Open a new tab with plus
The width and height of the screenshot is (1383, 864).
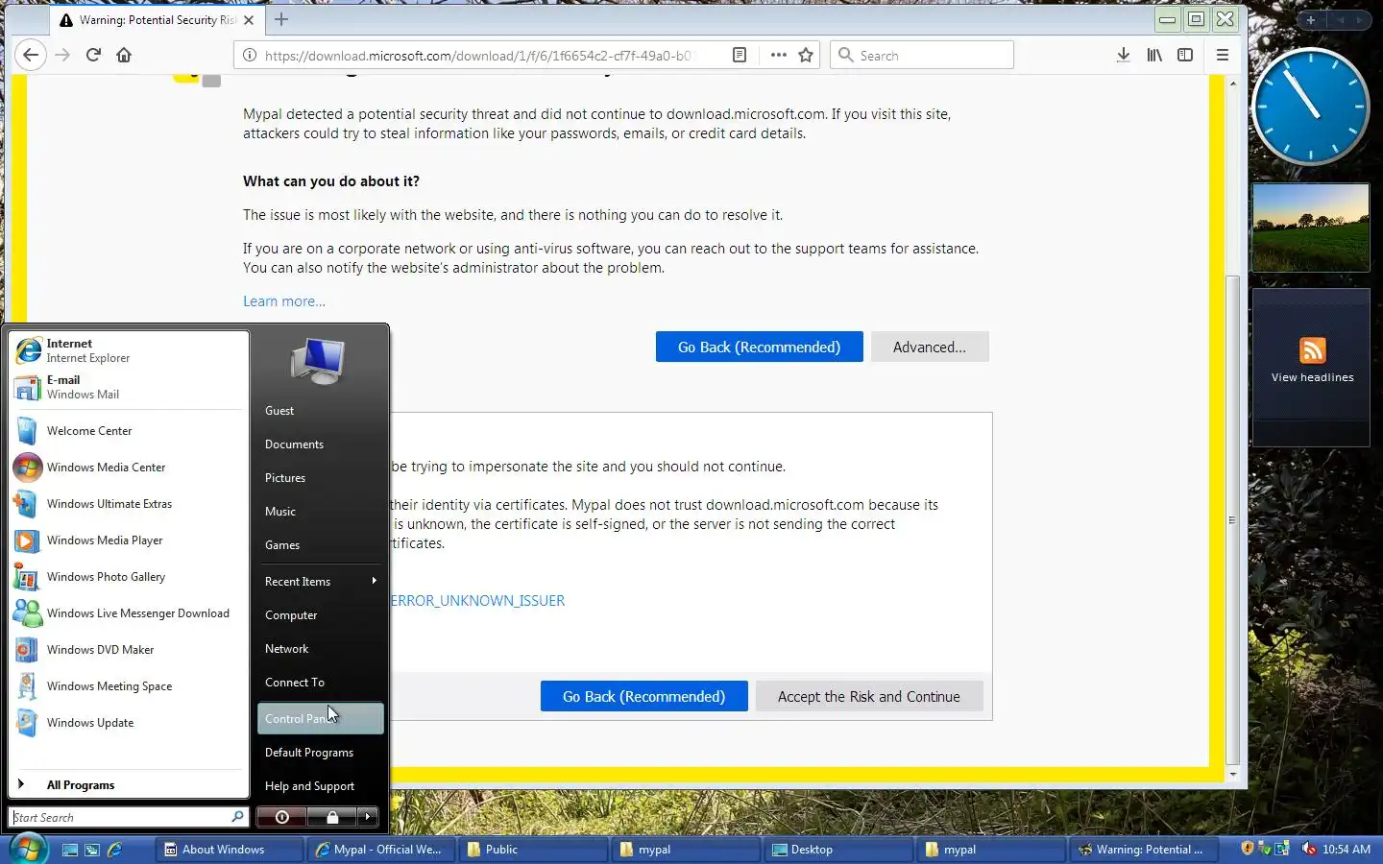pyautogui.click(x=281, y=19)
